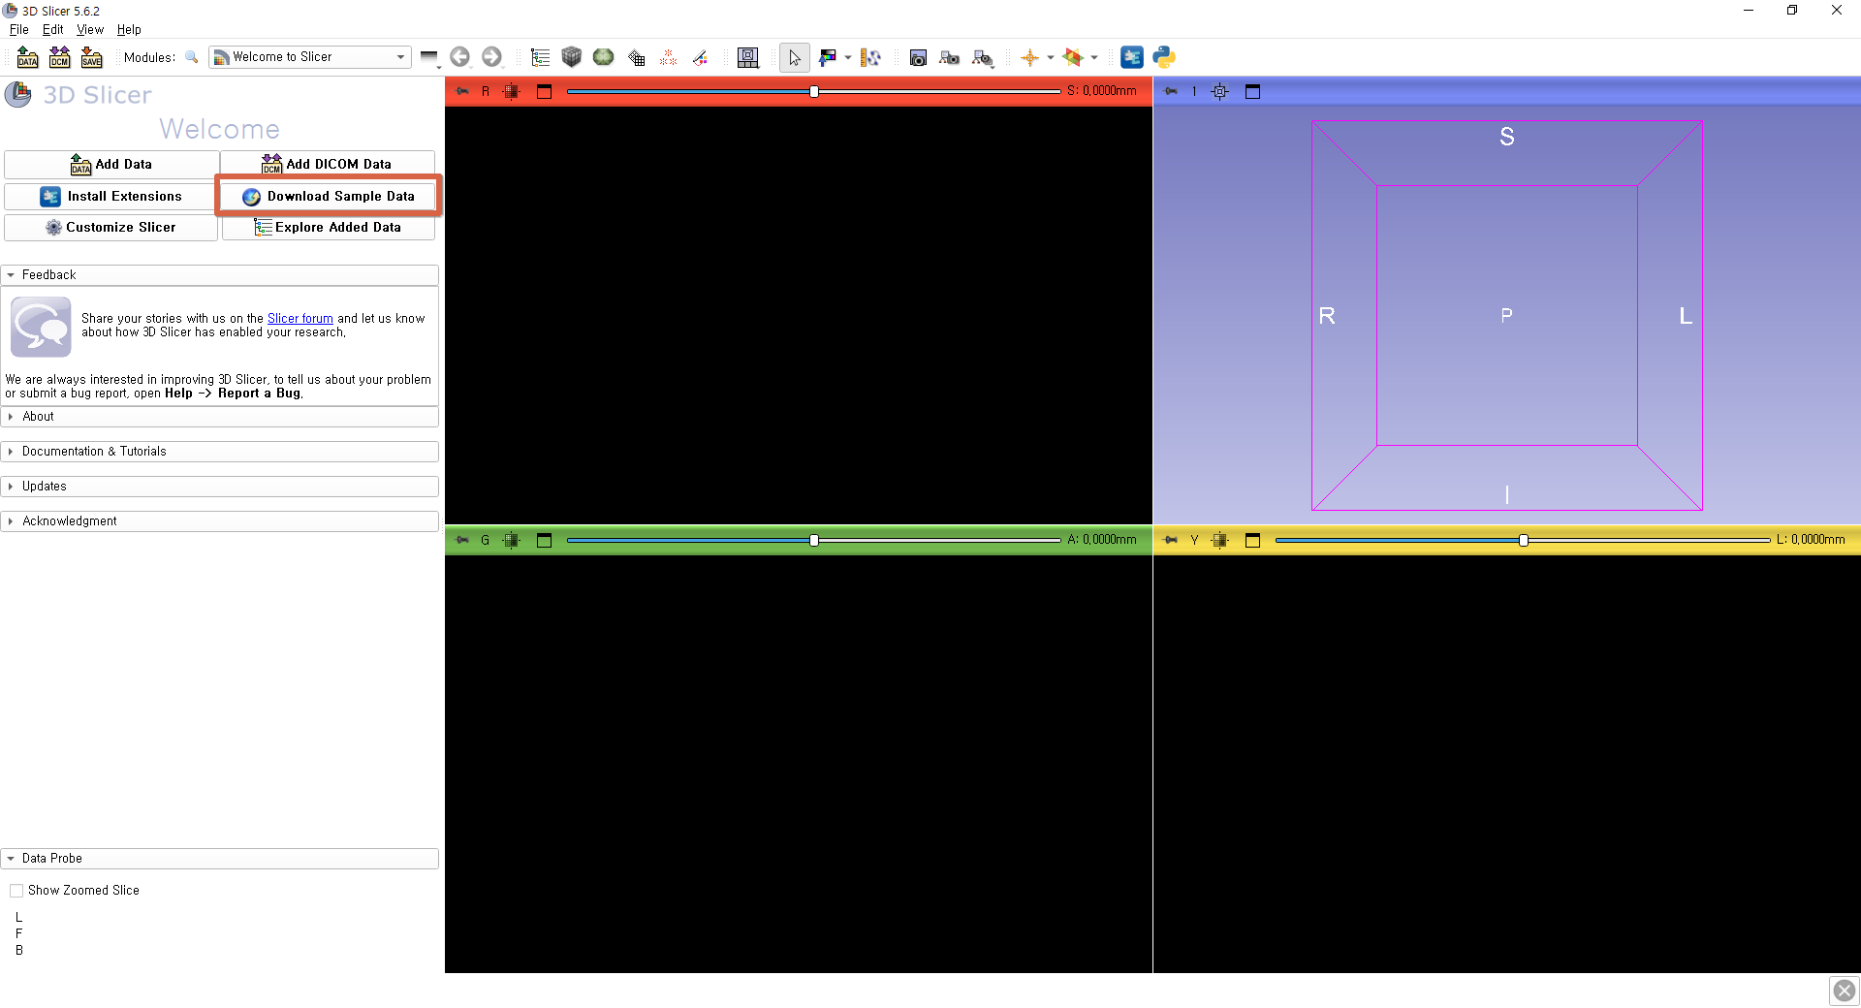Click the DCM DICOM toolbar icon
Viewport: 1861px width, 1008px height.
click(x=59, y=57)
